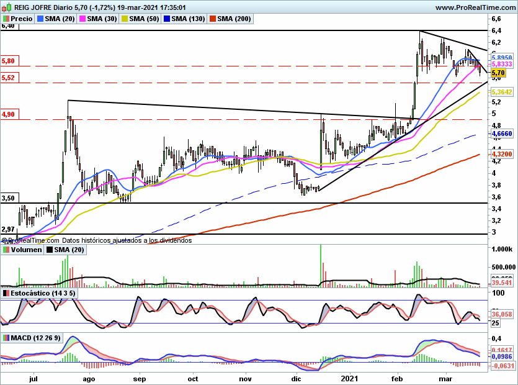Image resolution: width=518 pixels, height=385 pixels.
Task: Click the 100 tick on stochastic axis
Action: click(498, 293)
